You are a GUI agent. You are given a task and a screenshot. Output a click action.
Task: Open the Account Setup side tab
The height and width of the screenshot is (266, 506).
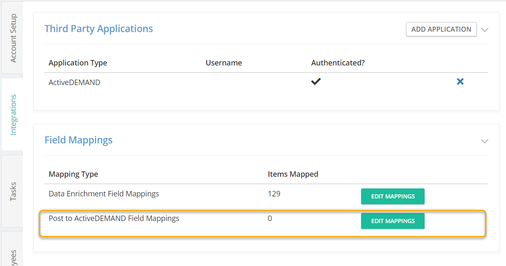(x=13, y=38)
